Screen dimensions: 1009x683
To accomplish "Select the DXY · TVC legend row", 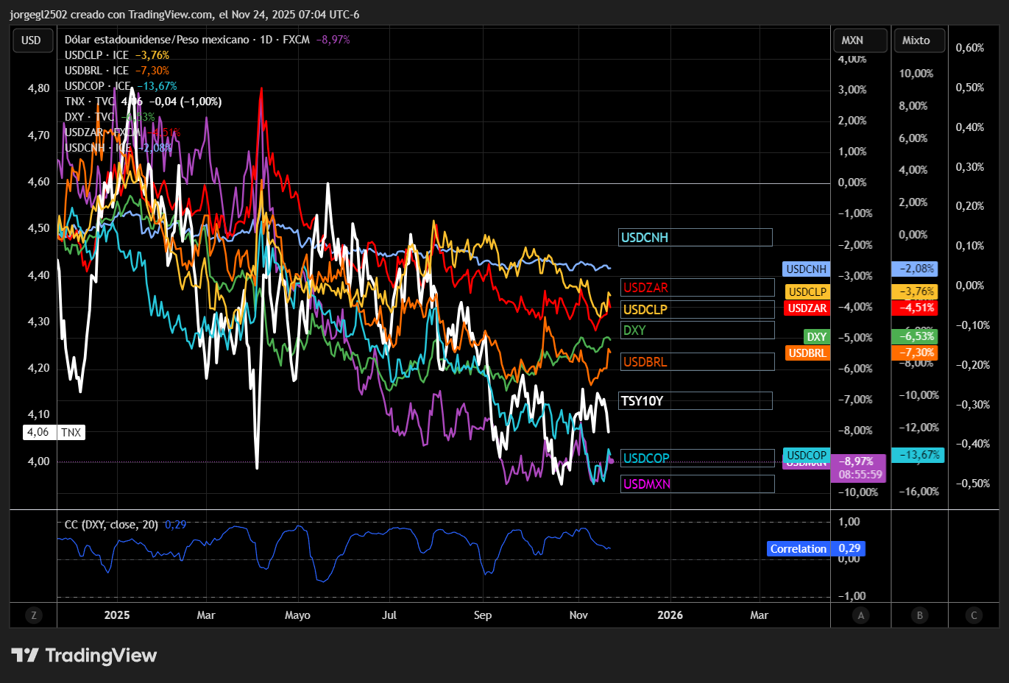I will tap(110, 117).
